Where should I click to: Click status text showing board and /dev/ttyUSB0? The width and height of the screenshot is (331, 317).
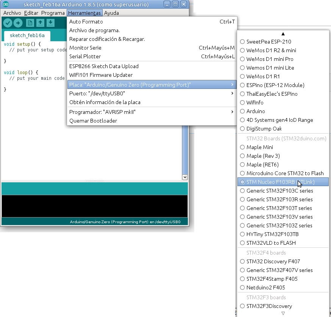point(125,222)
